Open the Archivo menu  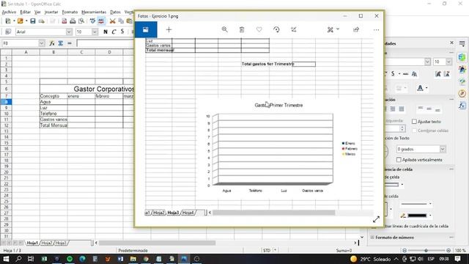tap(9, 12)
